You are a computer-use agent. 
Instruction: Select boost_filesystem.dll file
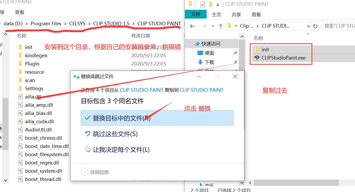47,154
